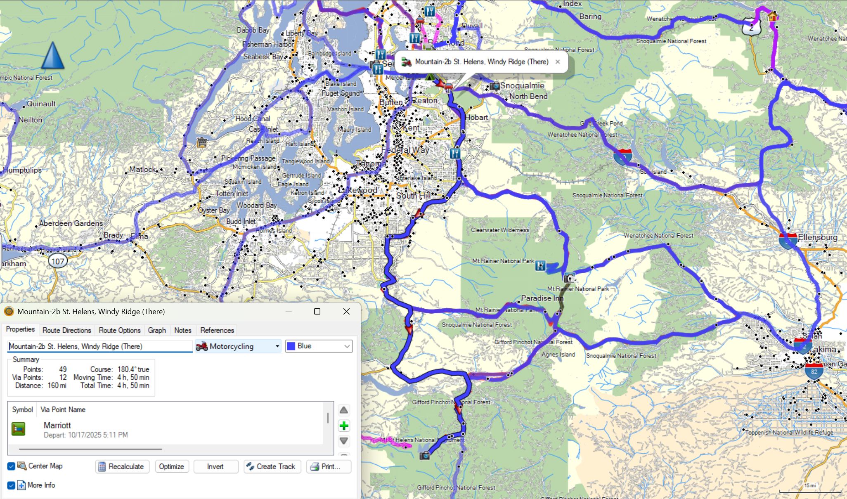Open the Graph tab

pyautogui.click(x=157, y=330)
